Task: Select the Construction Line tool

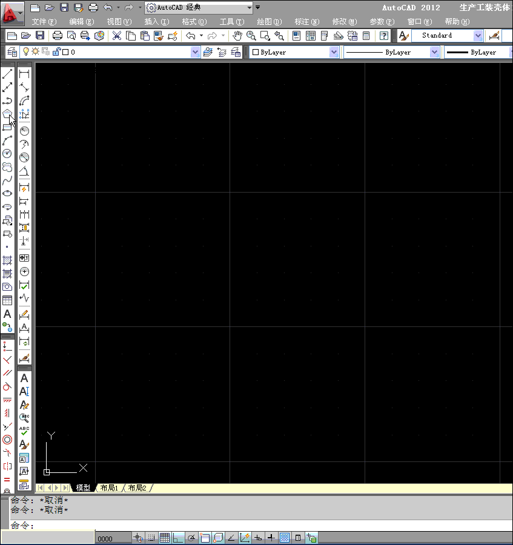Action: (x=7, y=87)
